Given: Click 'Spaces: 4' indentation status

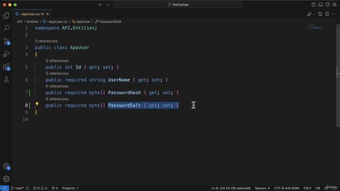Looking at the screenshot, I should coord(262,188).
